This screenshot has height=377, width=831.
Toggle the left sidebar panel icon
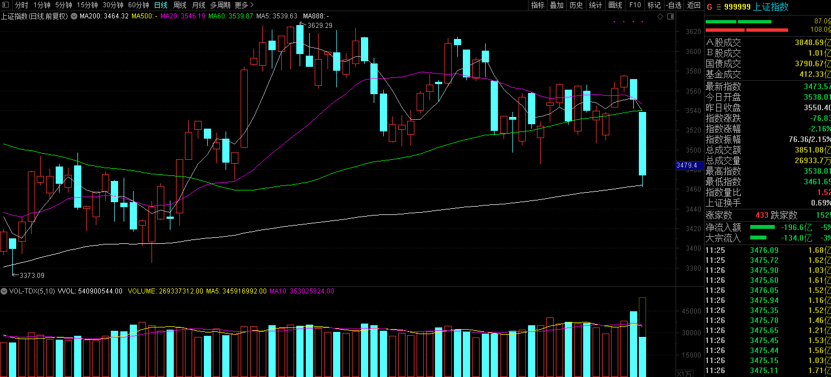(x=5, y=5)
